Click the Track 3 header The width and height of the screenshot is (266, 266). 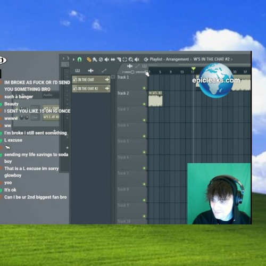click(x=132, y=114)
